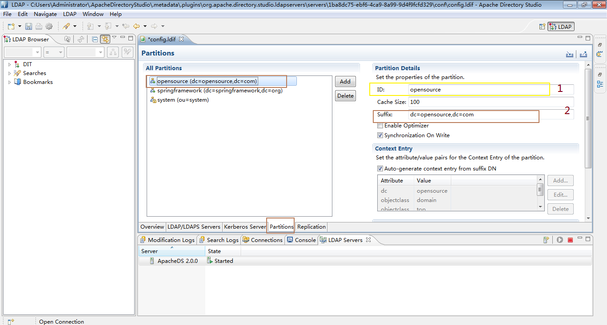Screen dimensions: 607x325
Task: Click the quick search clear icon in LDAP Browser
Action: coord(128,52)
